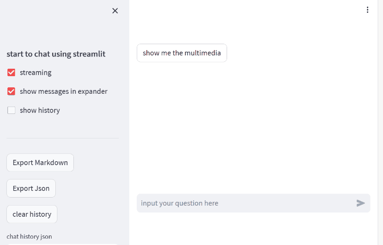The image size is (383, 245).
Task: Open the three-dot main menu
Action: tap(368, 10)
